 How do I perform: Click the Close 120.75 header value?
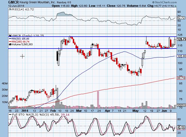tap(116, 6)
